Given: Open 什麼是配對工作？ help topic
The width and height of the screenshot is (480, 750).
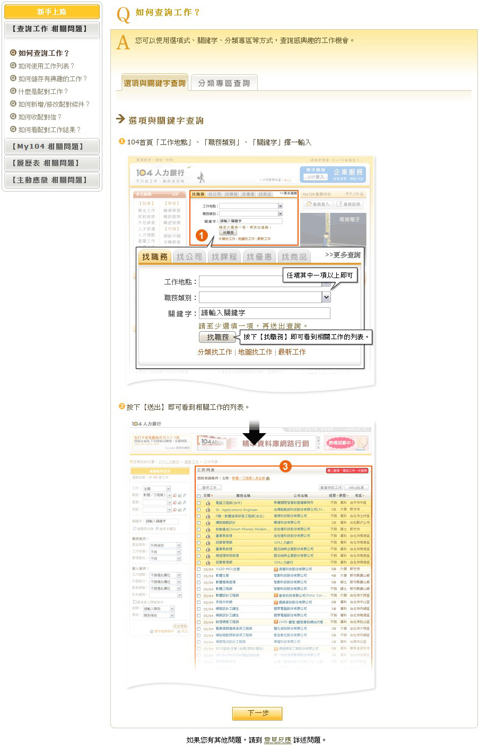Looking at the screenshot, I should tap(43, 91).
